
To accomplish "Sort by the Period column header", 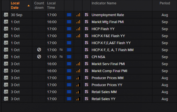I will click(165, 3).
